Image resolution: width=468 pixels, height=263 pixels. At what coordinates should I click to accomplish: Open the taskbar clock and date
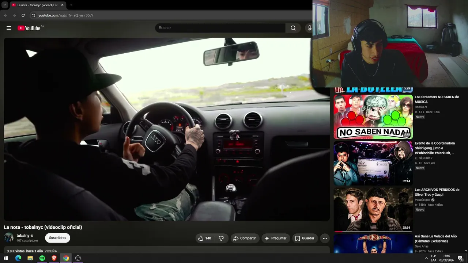[x=446, y=258]
